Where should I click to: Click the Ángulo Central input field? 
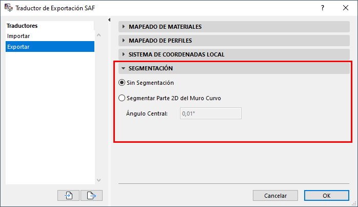[x=210, y=113]
